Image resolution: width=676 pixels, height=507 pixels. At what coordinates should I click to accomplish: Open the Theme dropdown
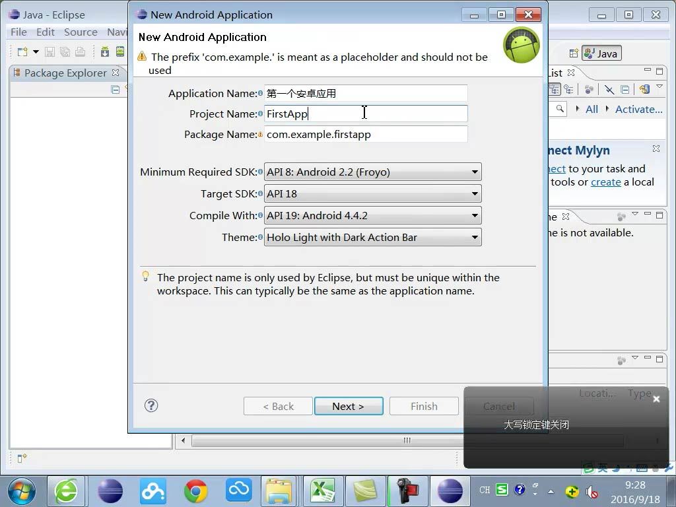(372, 238)
